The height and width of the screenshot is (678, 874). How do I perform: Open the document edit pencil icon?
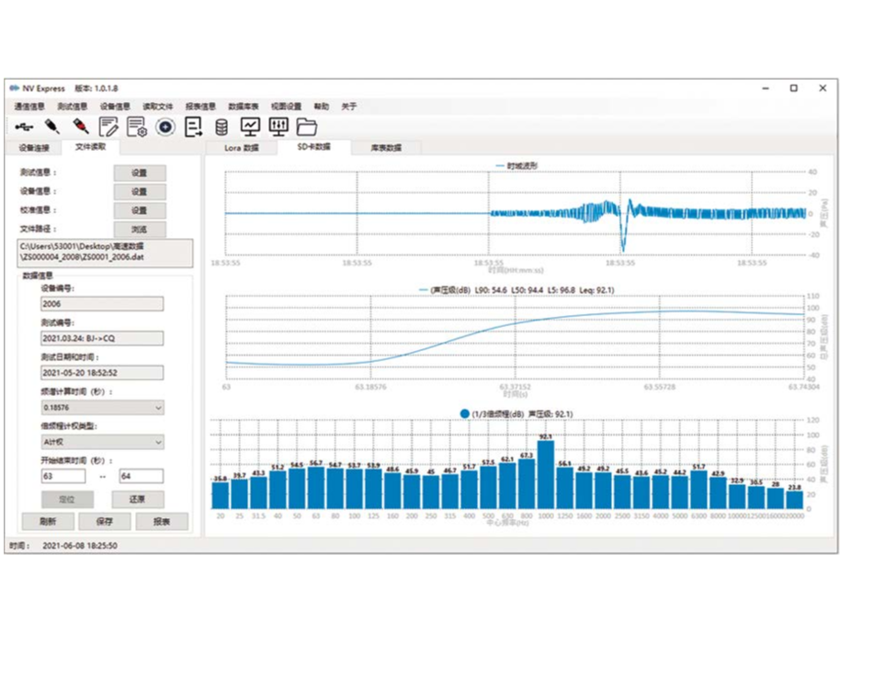pos(108,127)
